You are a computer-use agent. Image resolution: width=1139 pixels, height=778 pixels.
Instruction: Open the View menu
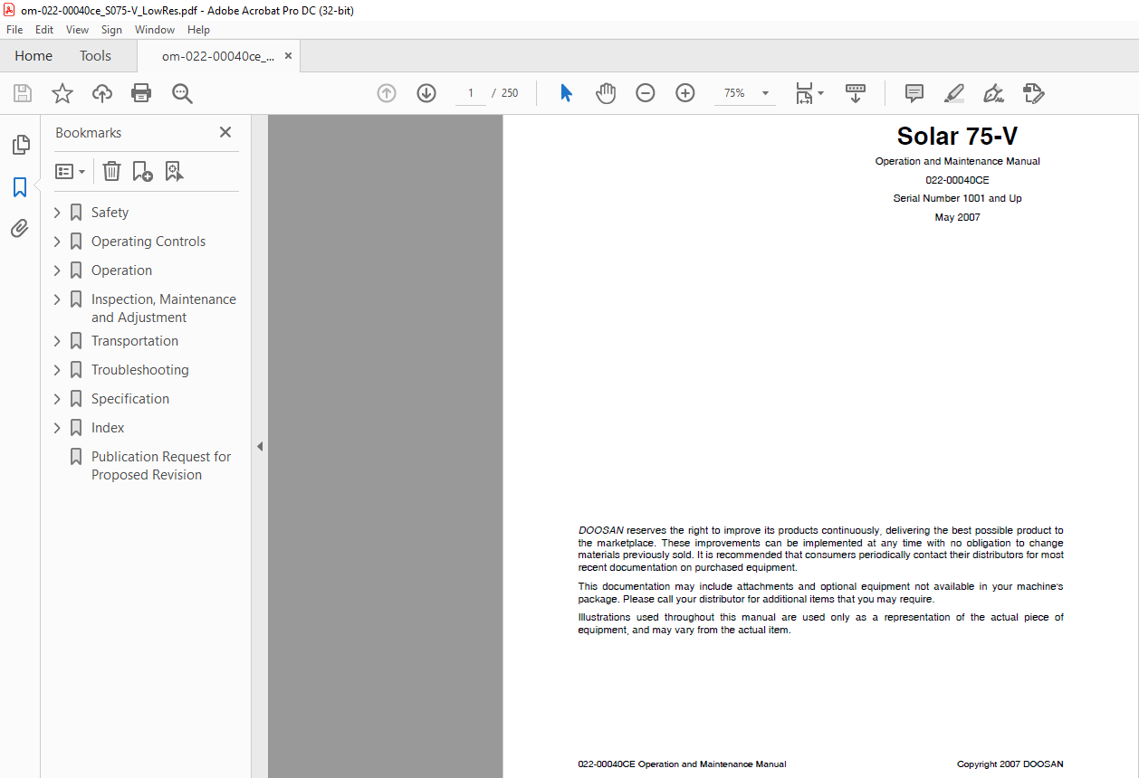[x=77, y=30]
